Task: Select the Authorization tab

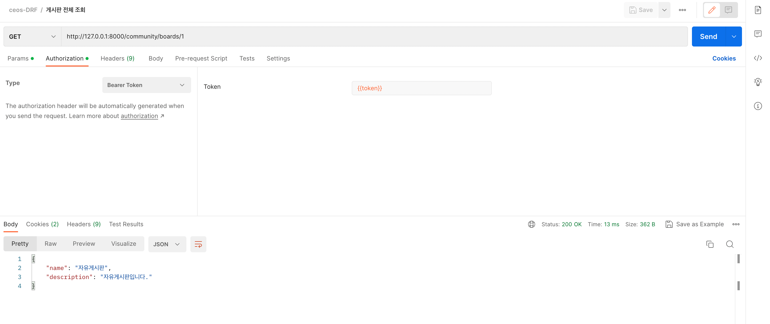Action: click(67, 58)
